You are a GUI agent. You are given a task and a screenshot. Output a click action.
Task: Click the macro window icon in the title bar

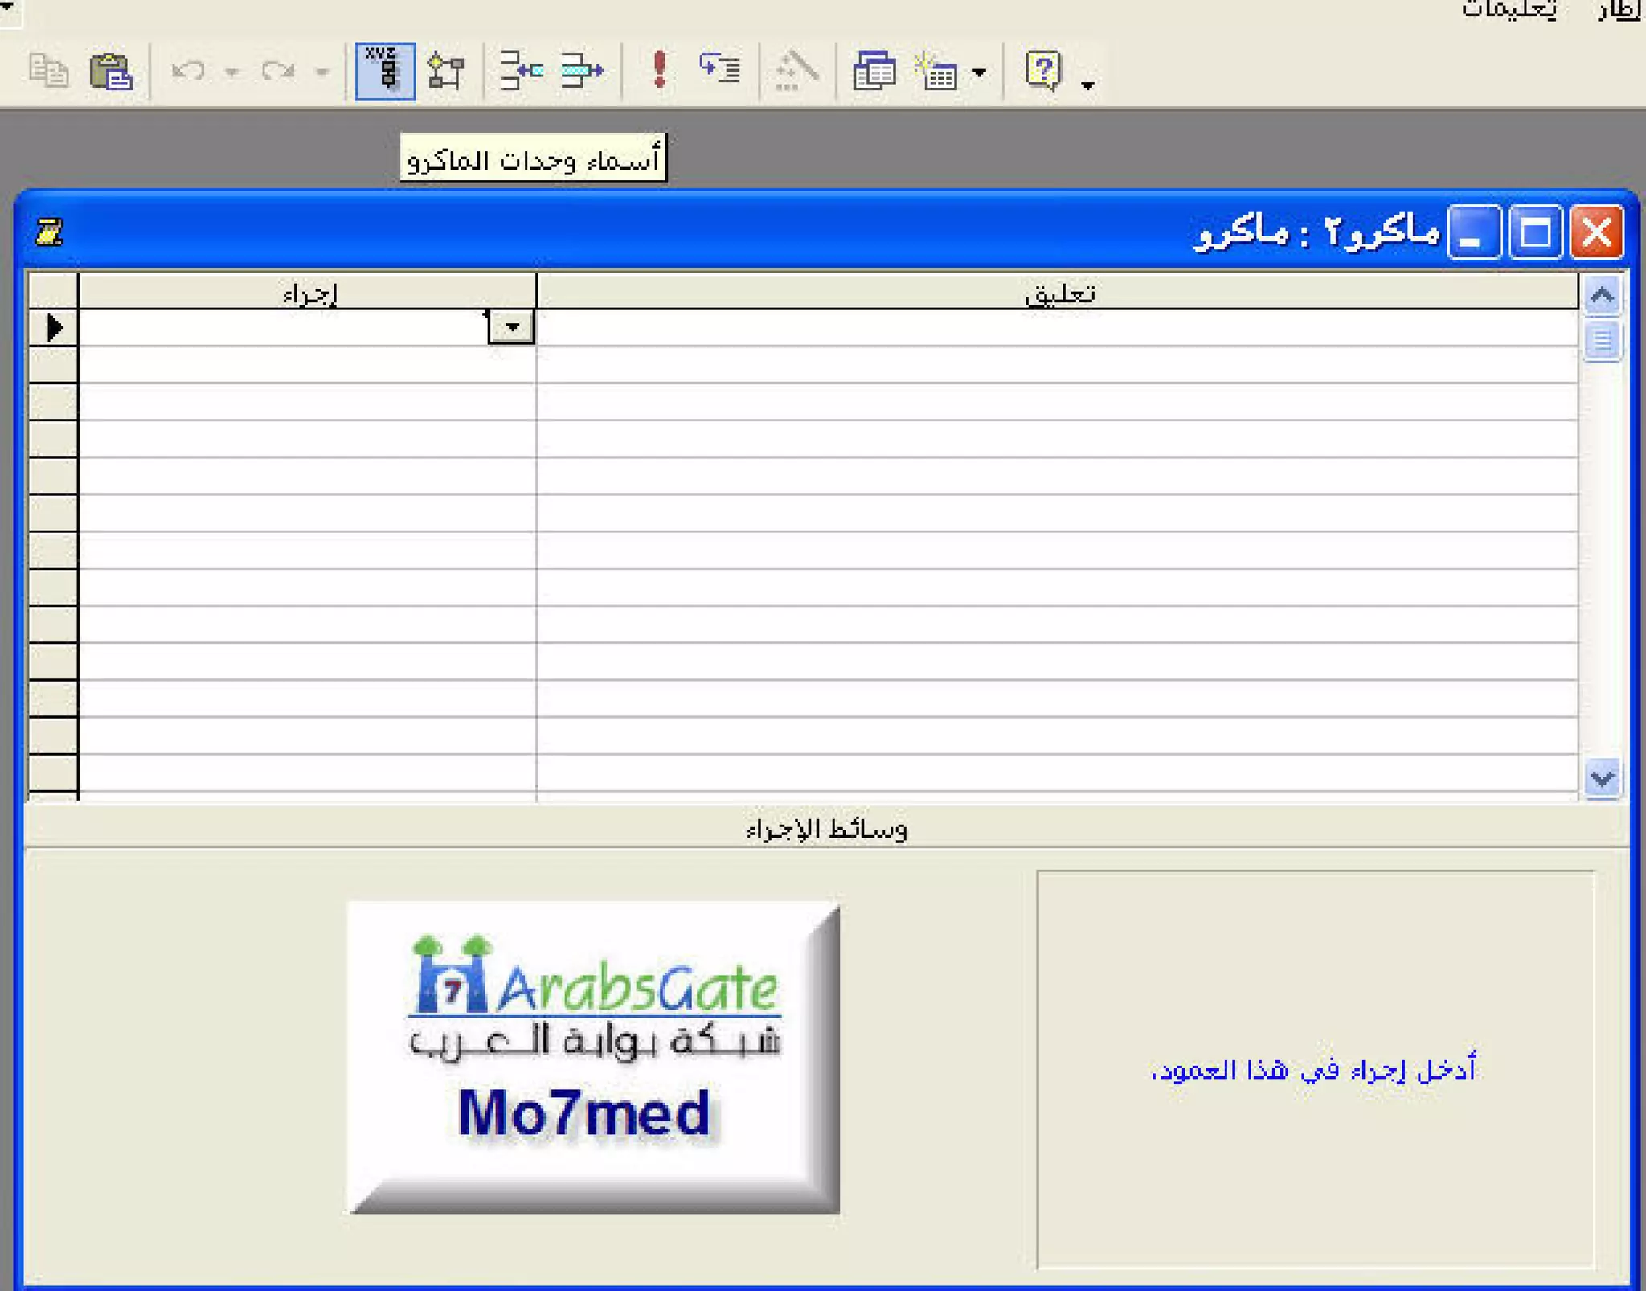tap(49, 232)
